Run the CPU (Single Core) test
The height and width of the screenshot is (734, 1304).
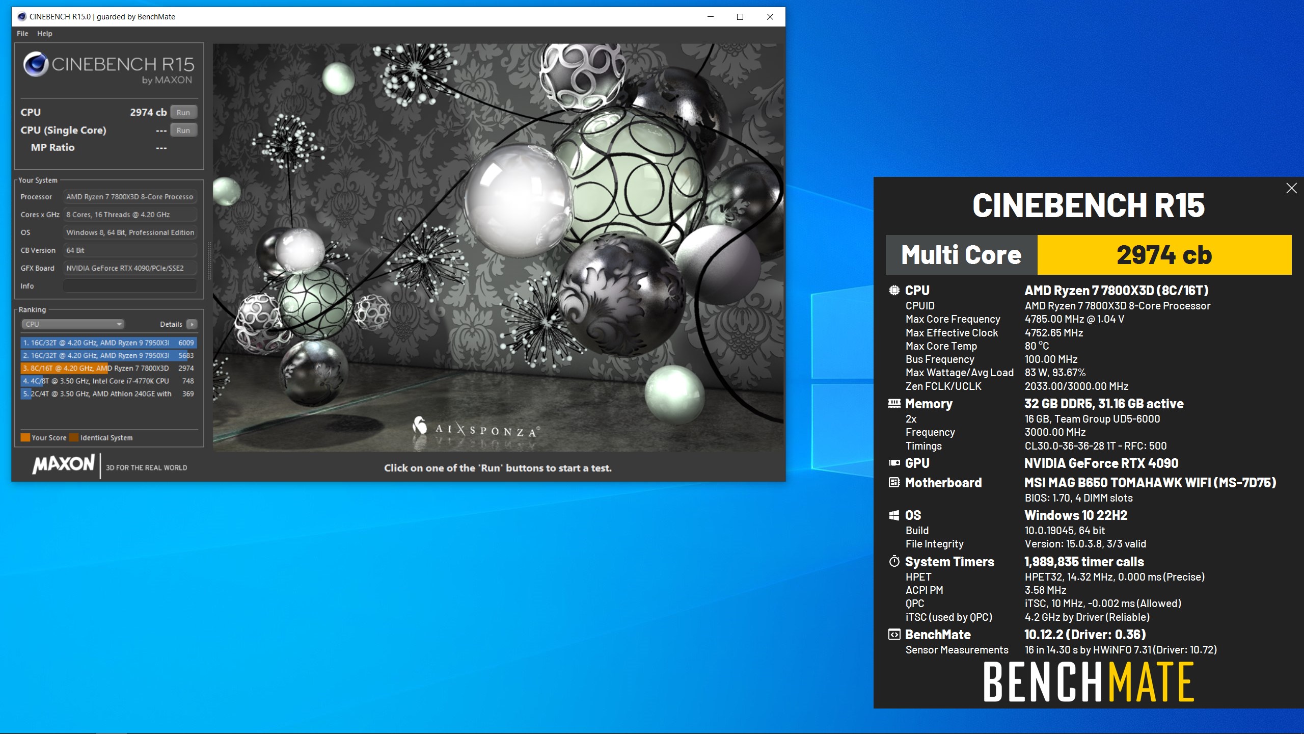tap(183, 130)
